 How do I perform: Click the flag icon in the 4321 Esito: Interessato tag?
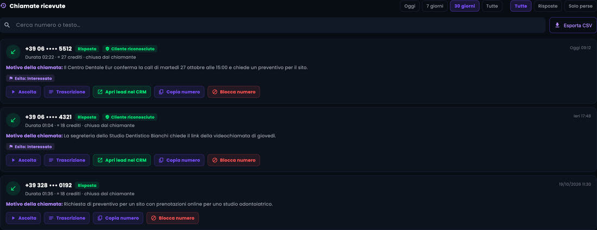11,146
